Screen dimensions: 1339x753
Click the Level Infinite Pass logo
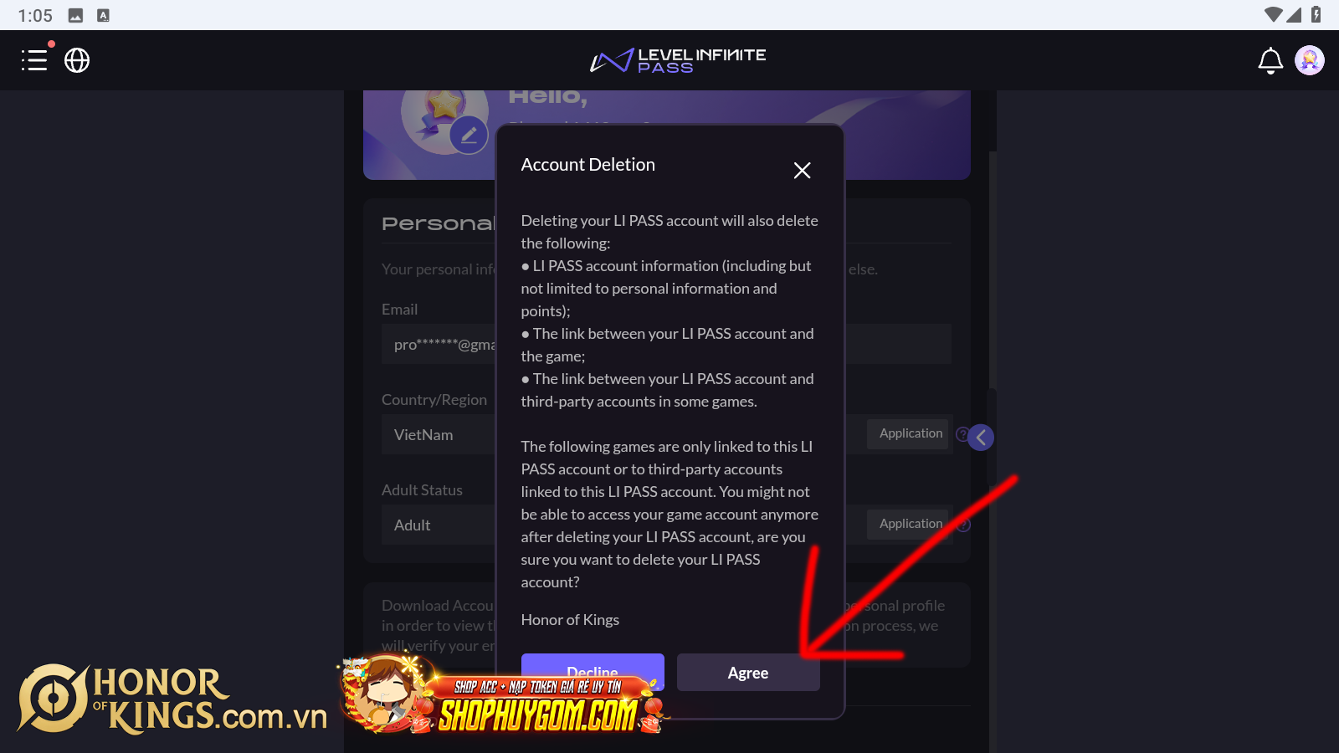pyautogui.click(x=677, y=60)
